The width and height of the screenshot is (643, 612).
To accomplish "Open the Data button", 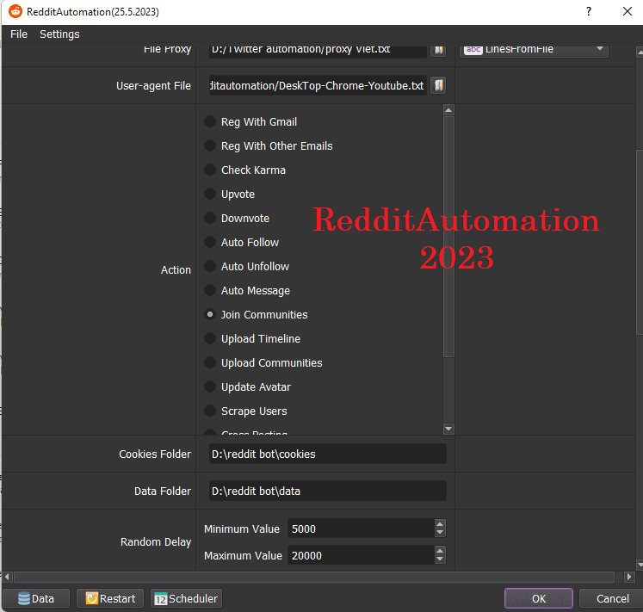I will (36, 598).
